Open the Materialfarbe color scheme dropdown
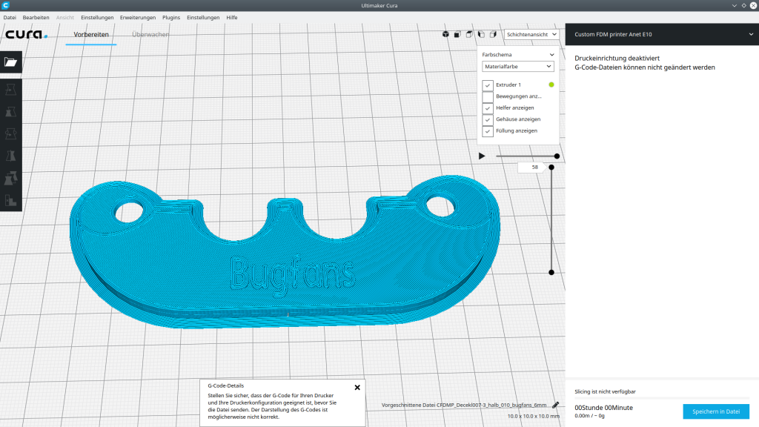The width and height of the screenshot is (759, 427). pyautogui.click(x=518, y=67)
